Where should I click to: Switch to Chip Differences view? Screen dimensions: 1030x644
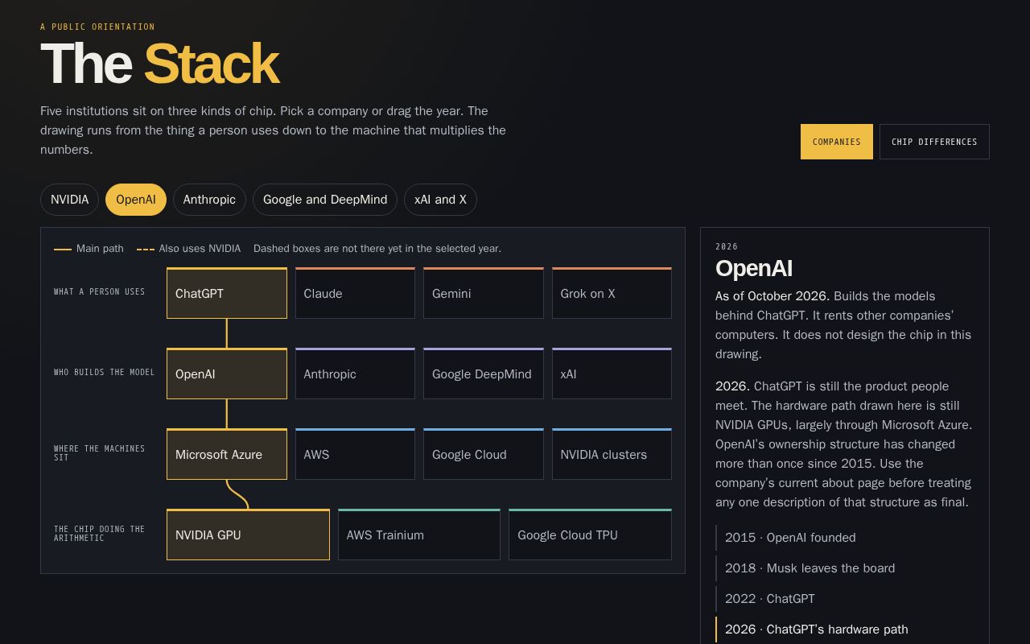point(934,142)
